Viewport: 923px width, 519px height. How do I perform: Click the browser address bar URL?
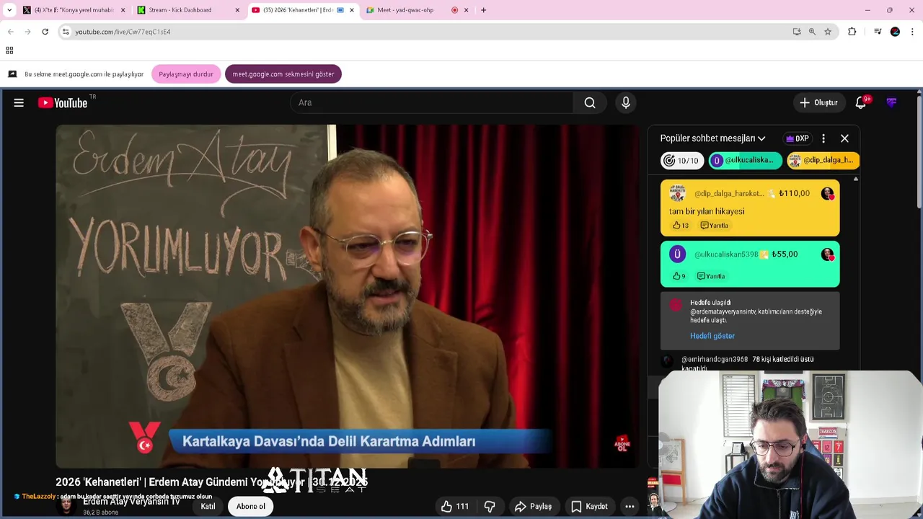(123, 32)
